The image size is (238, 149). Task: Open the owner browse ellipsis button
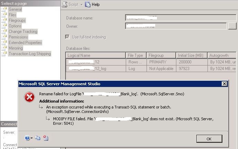[x=232, y=26]
